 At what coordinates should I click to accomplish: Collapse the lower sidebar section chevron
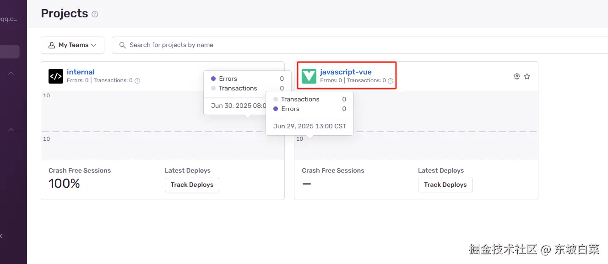pos(11,130)
